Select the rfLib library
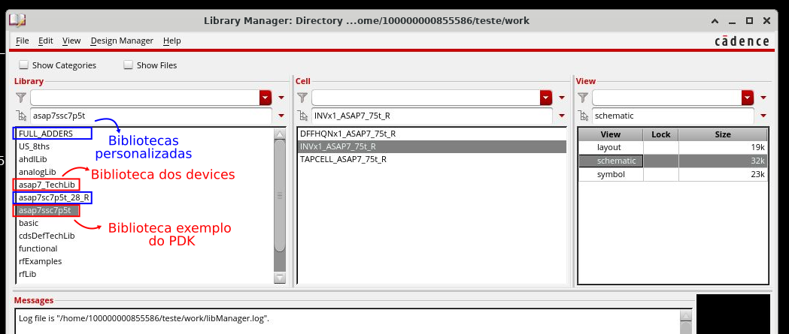 click(x=28, y=274)
